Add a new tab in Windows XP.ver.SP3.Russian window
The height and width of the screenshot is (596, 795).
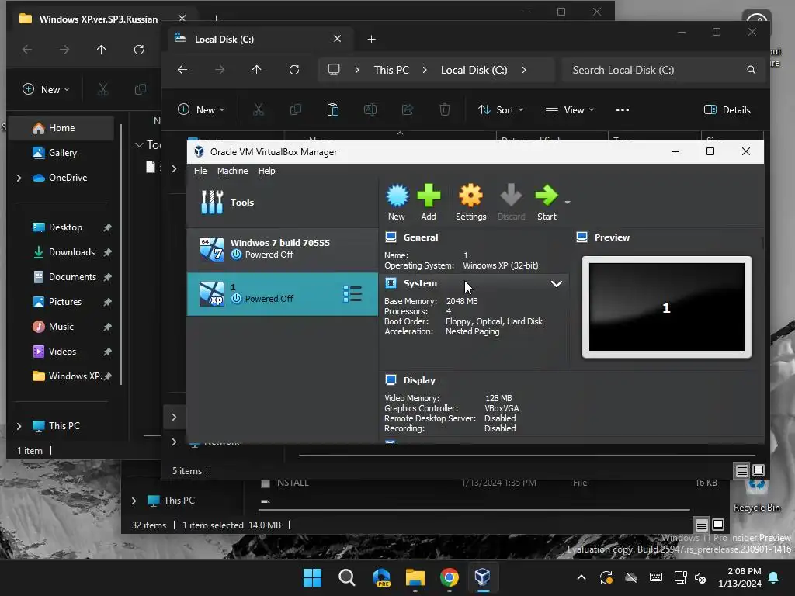point(216,19)
